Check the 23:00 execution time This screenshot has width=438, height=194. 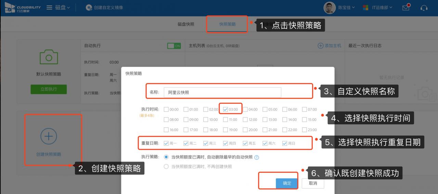[305, 130]
